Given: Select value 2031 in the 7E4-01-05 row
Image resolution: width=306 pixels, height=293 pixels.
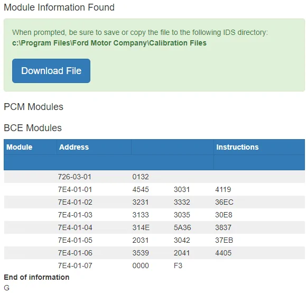Looking at the screenshot, I should click(140, 240).
